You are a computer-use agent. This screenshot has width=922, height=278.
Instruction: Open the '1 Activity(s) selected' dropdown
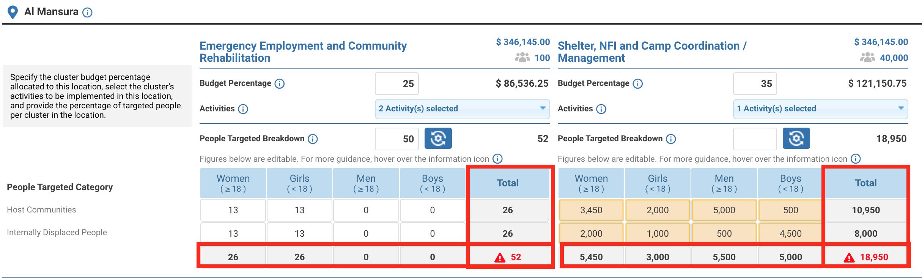(820, 109)
